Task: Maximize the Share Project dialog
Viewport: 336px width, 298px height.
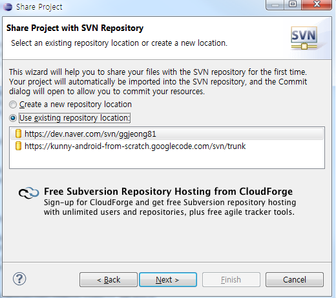Action: click(293, 5)
